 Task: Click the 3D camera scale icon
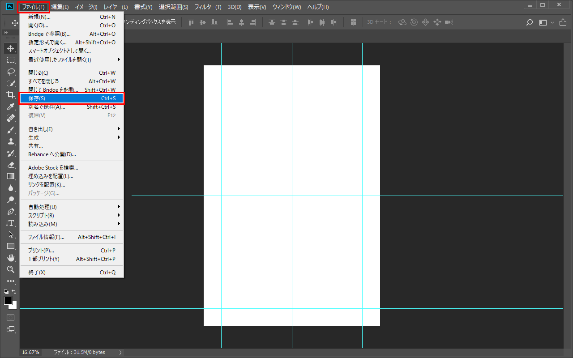point(449,22)
